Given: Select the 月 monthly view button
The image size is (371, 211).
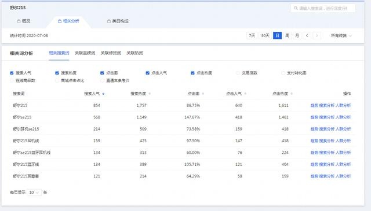Looking at the screenshot, I should point(297,36).
